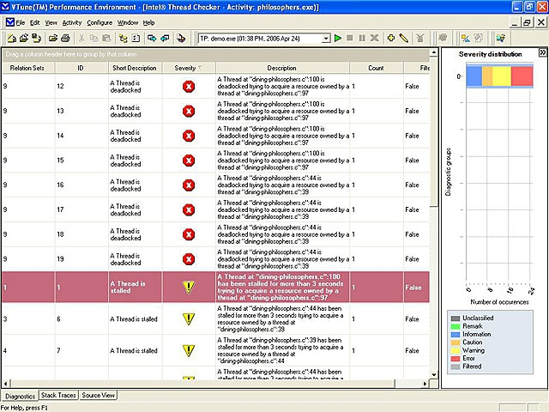Click the warning severity icon in row ID 7
Image resolution: width=549 pixels, height=412 pixels.
coord(189,350)
